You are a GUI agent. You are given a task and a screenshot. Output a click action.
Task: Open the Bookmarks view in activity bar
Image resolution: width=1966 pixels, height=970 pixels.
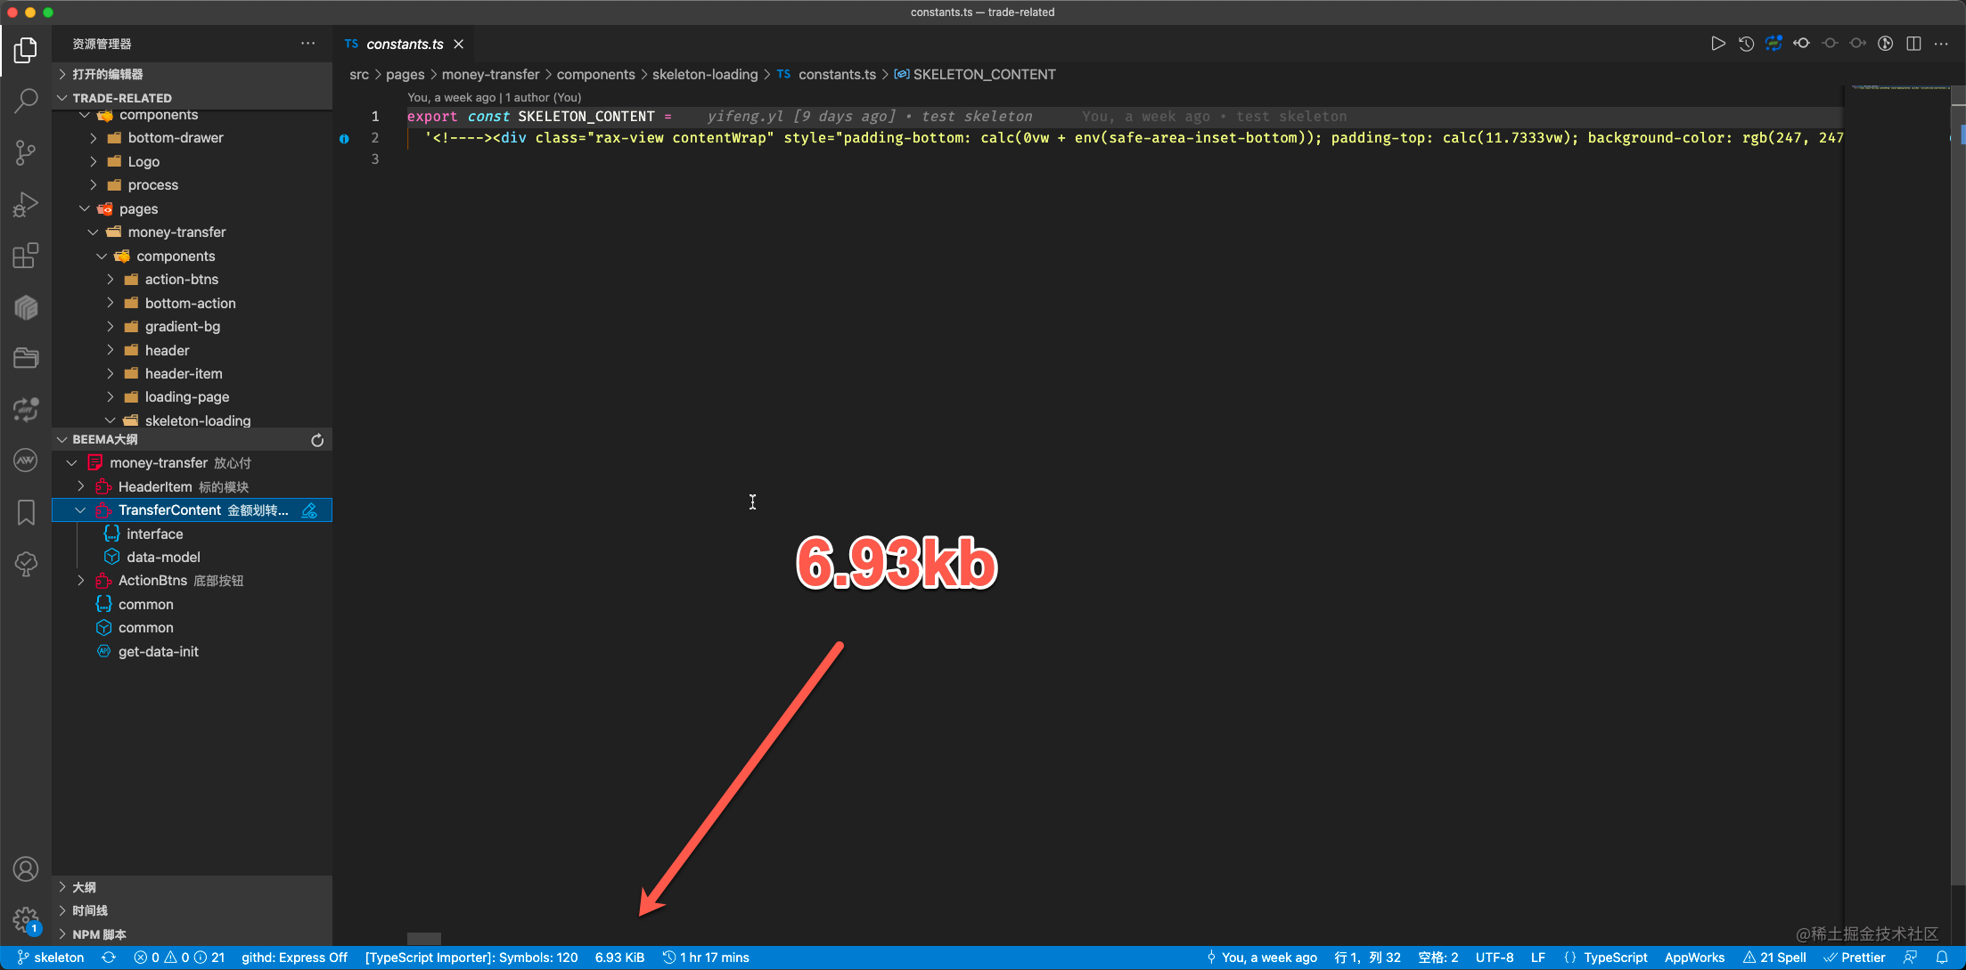point(26,512)
